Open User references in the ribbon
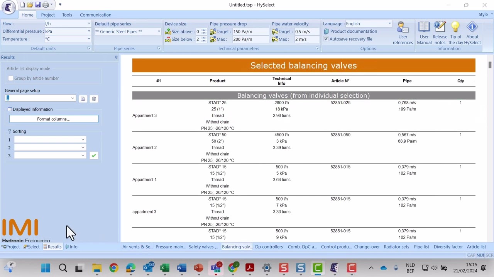The width and height of the screenshot is (494, 277). coord(403,33)
